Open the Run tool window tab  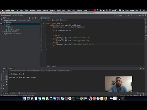[6, 93]
